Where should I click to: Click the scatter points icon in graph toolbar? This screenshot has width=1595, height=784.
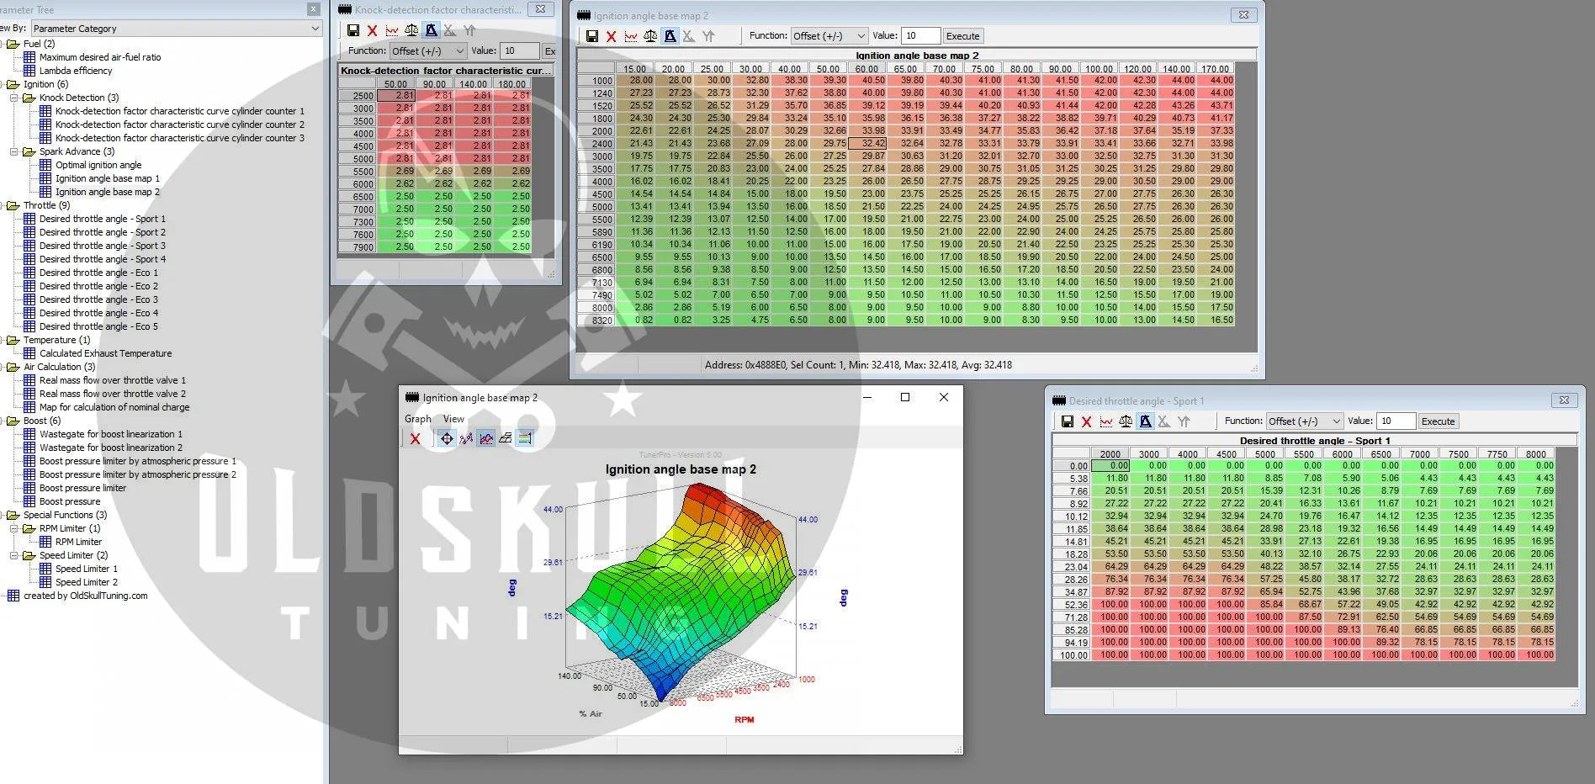466,438
